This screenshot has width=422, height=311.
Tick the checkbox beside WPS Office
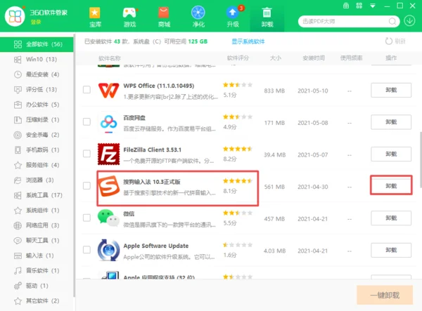click(87, 90)
